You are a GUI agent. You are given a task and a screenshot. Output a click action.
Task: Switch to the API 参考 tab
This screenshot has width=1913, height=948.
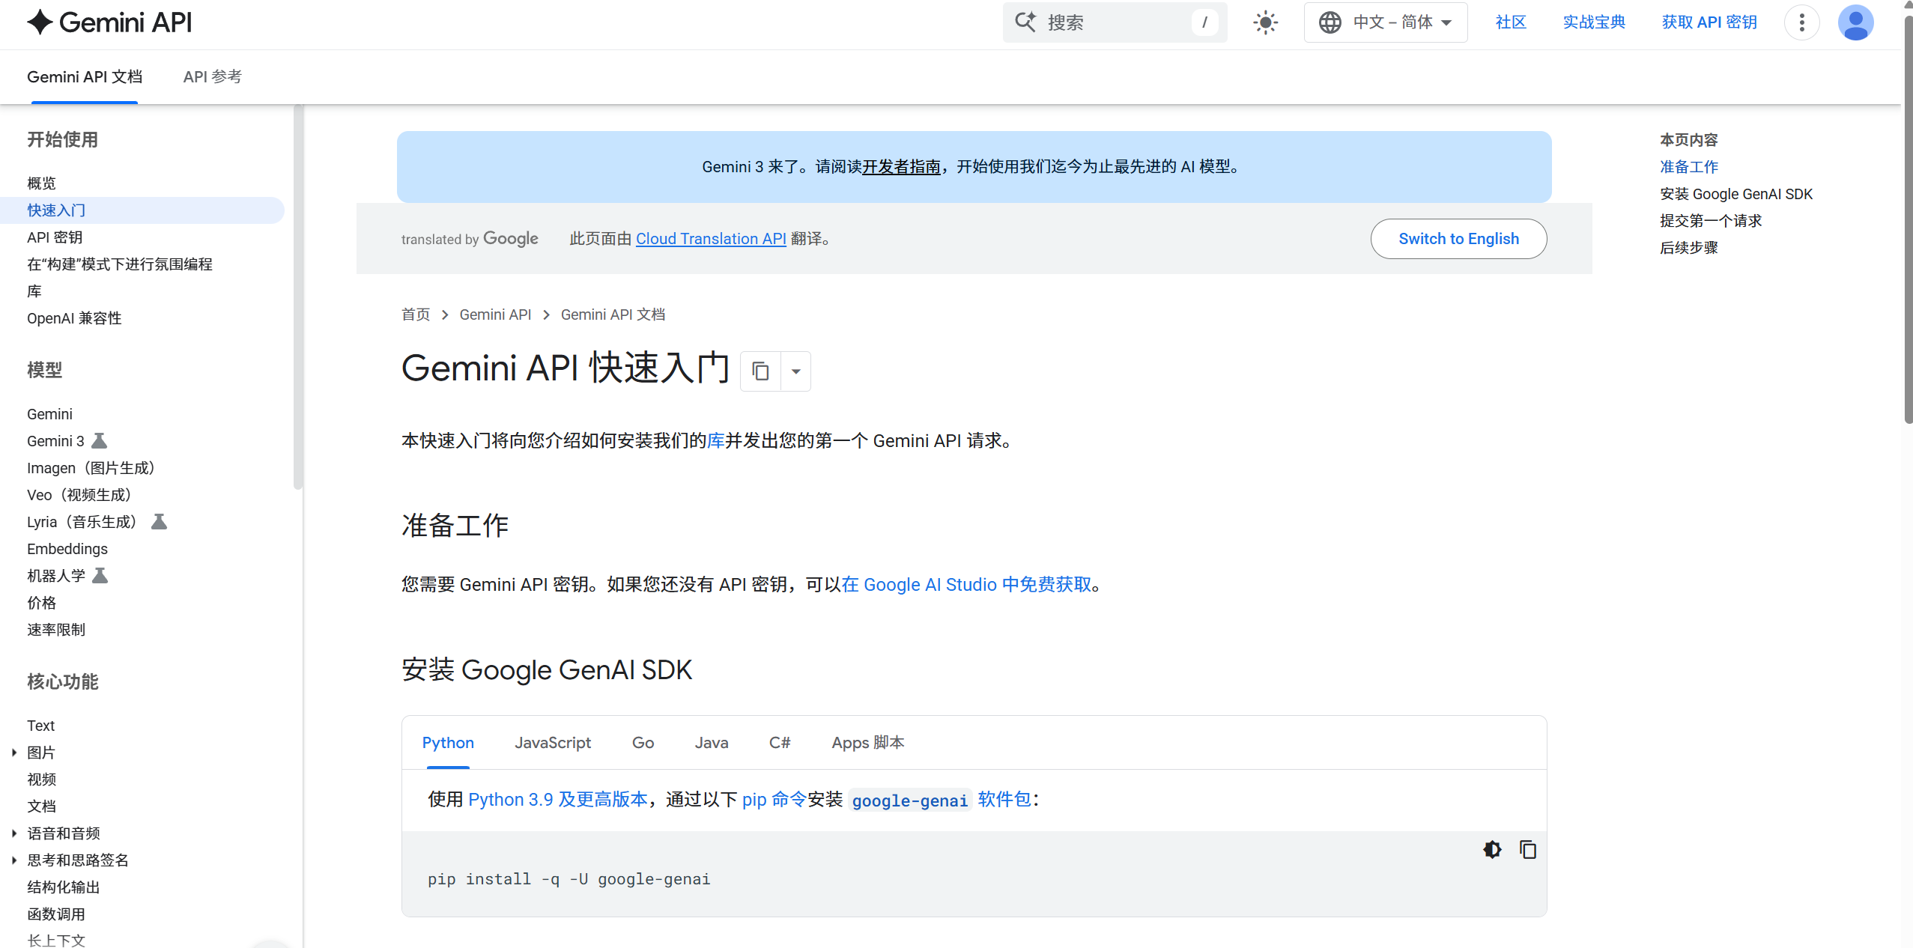coord(212,76)
